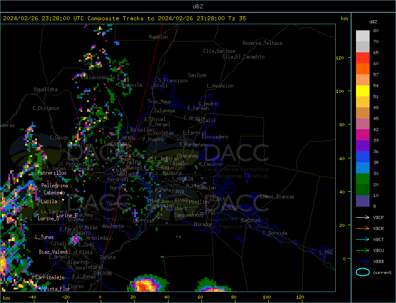Screen dimensions: 396x303
Task: Click the Diaz_Valent label
Action: 53,252
